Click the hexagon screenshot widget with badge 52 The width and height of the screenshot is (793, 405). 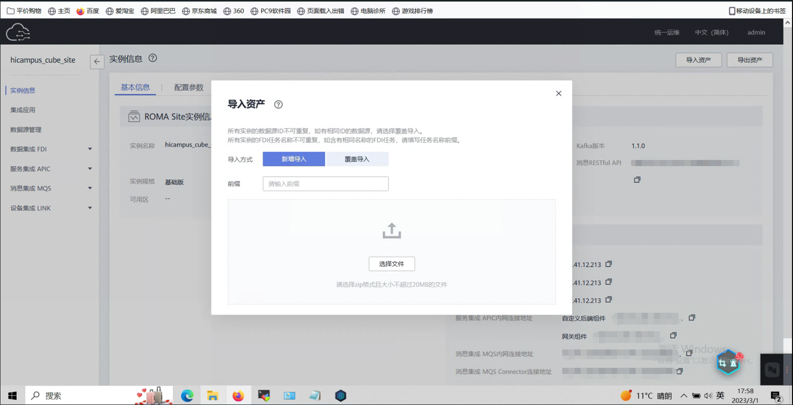728,362
